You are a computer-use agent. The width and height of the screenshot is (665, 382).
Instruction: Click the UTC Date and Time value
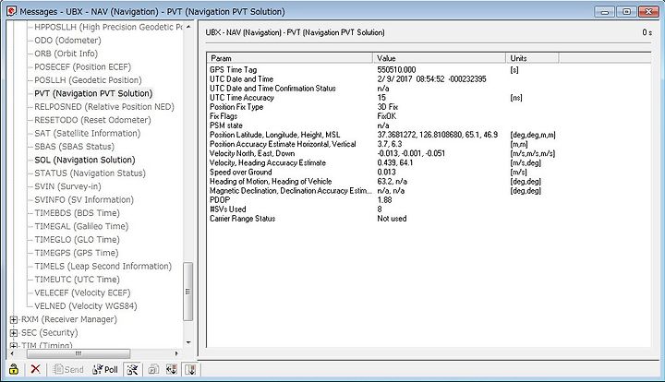click(x=431, y=79)
